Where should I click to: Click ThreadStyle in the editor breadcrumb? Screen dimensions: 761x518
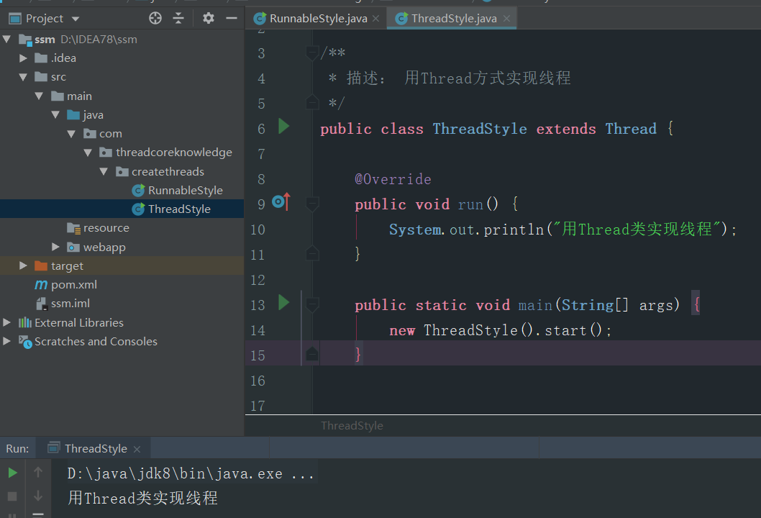pyautogui.click(x=352, y=426)
